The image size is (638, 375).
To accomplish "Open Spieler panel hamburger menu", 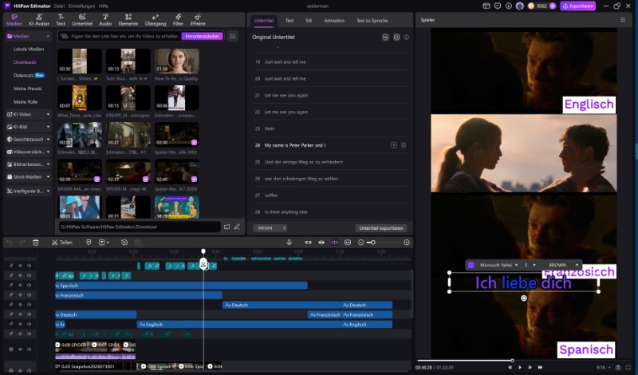I will coord(622,19).
